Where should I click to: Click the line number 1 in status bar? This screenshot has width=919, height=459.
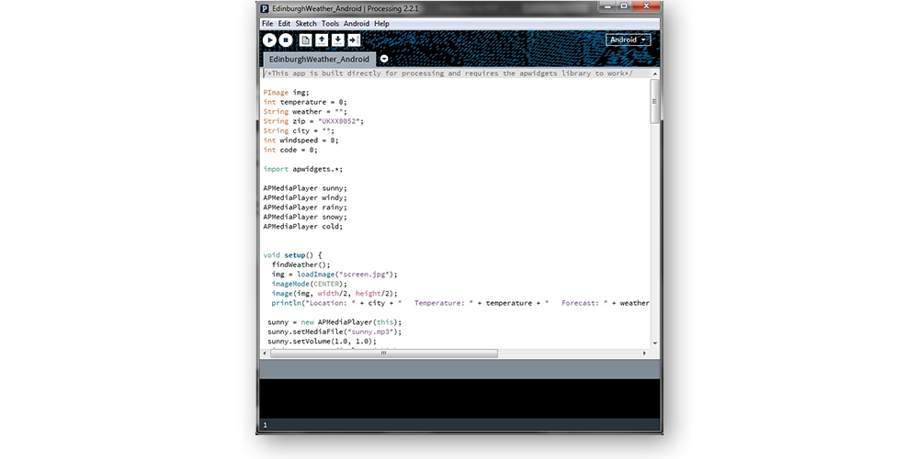point(265,426)
